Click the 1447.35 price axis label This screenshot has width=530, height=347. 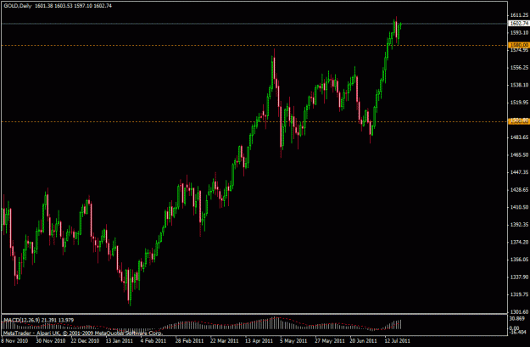(520, 172)
